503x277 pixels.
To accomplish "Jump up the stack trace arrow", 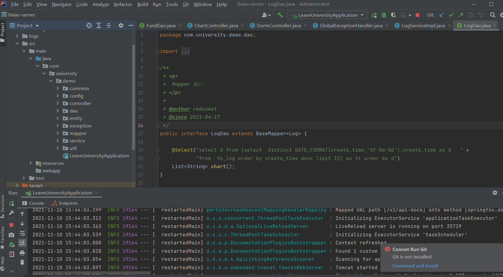I will click(22, 214).
